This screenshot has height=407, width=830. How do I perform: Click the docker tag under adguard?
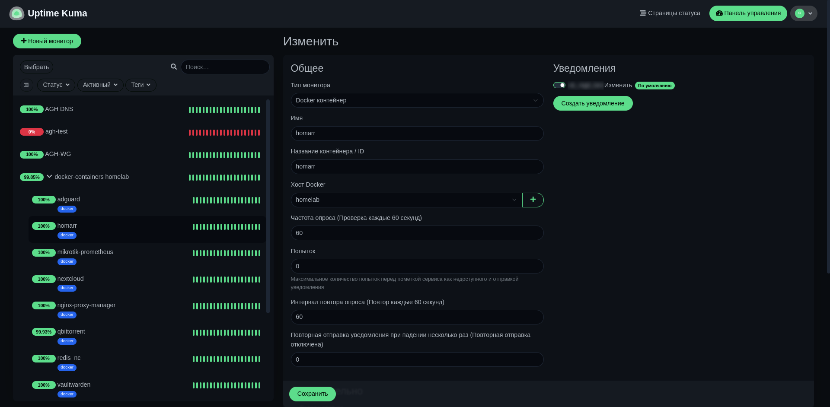(x=67, y=209)
